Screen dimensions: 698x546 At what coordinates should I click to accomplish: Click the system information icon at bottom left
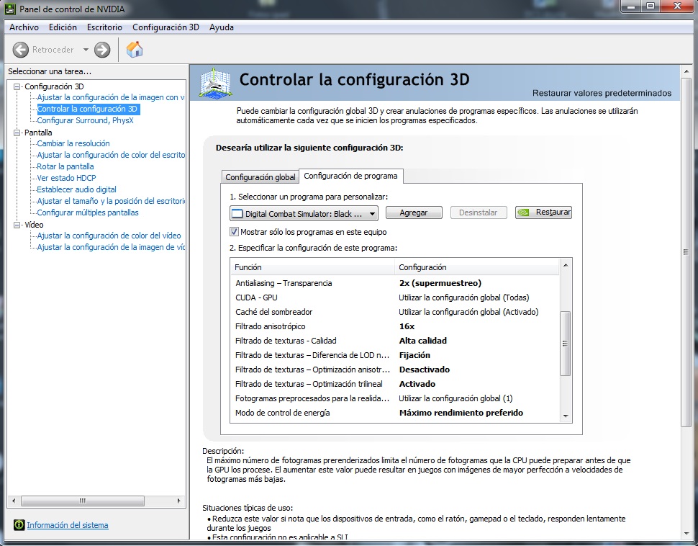(x=19, y=524)
